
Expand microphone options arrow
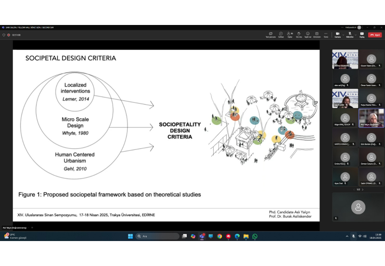356,35
